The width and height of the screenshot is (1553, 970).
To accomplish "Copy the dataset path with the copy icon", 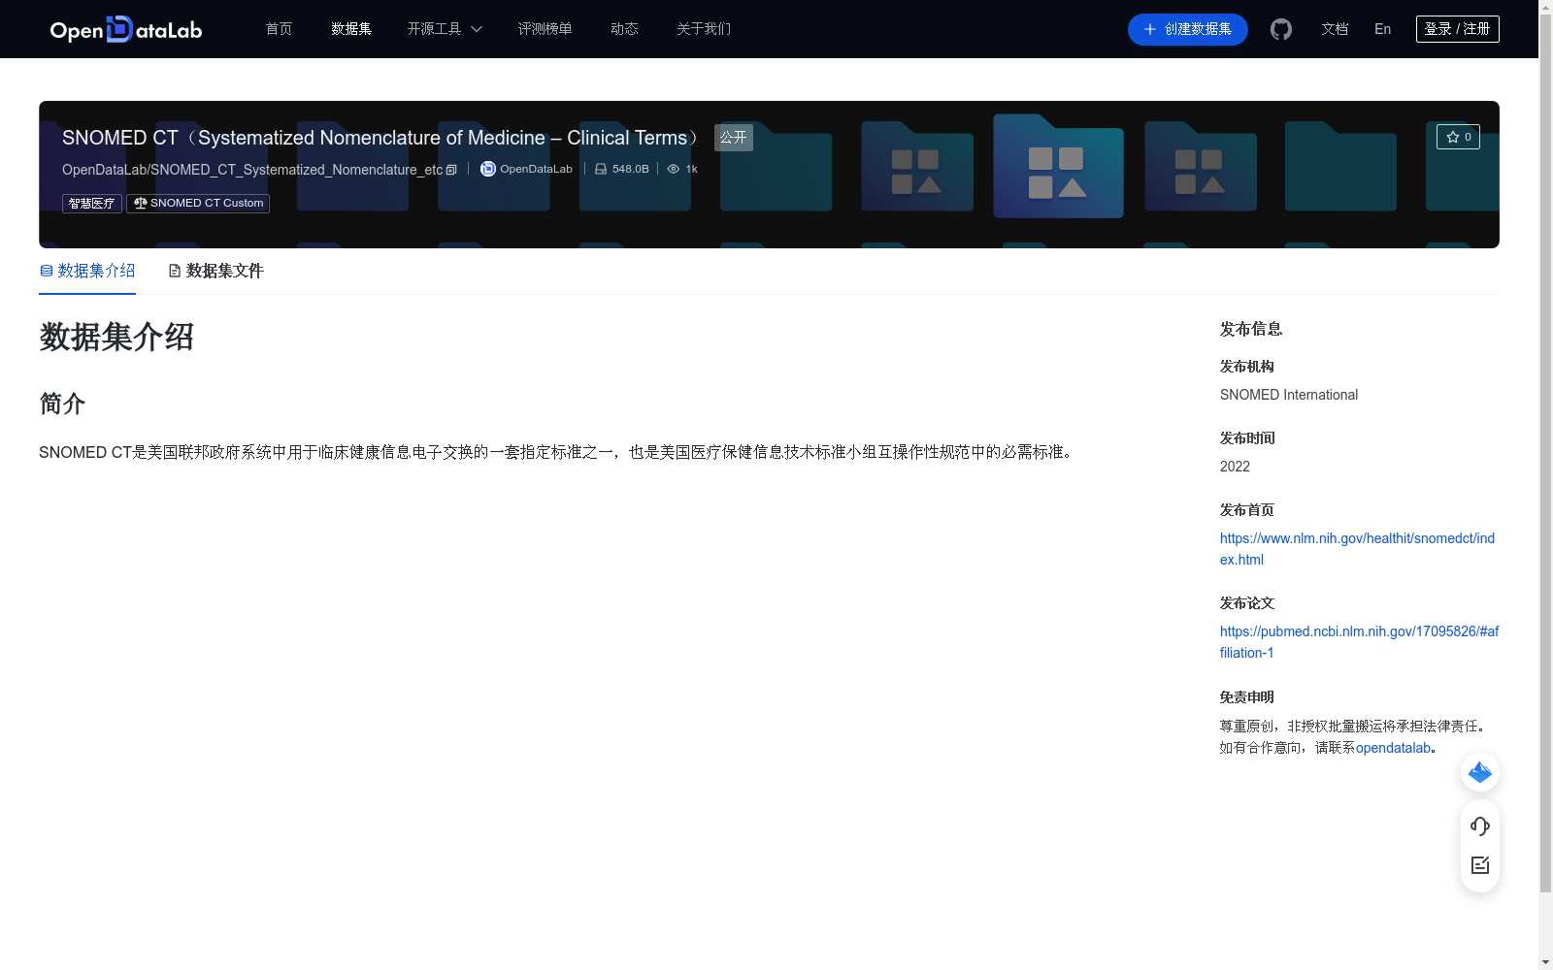I will click(x=451, y=170).
